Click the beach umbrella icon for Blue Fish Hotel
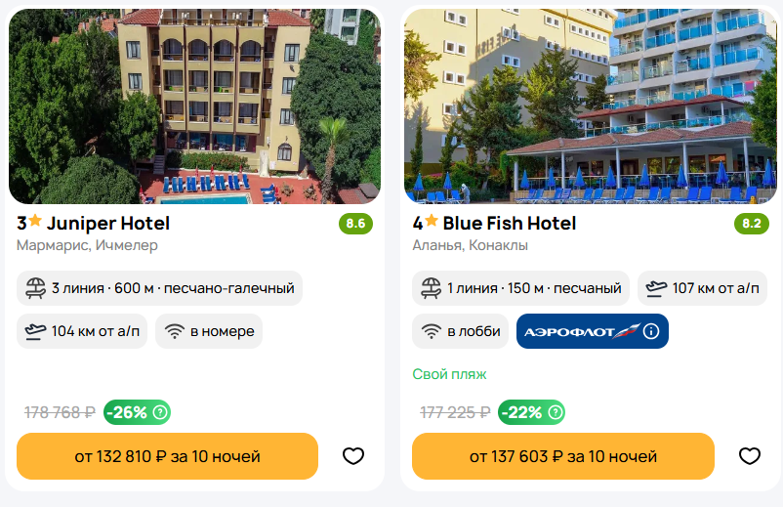Image resolution: width=783 pixels, height=507 pixels. [431, 288]
